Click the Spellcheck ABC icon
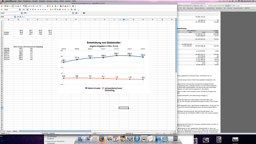The image size is (256, 144). pos(24,6)
